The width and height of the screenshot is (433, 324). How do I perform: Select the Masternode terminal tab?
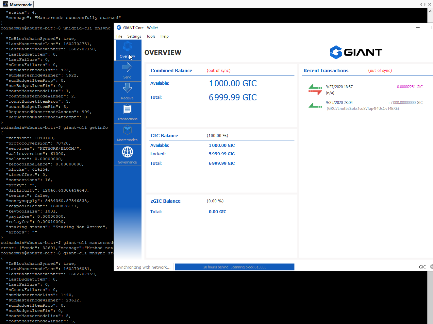(x=17, y=5)
